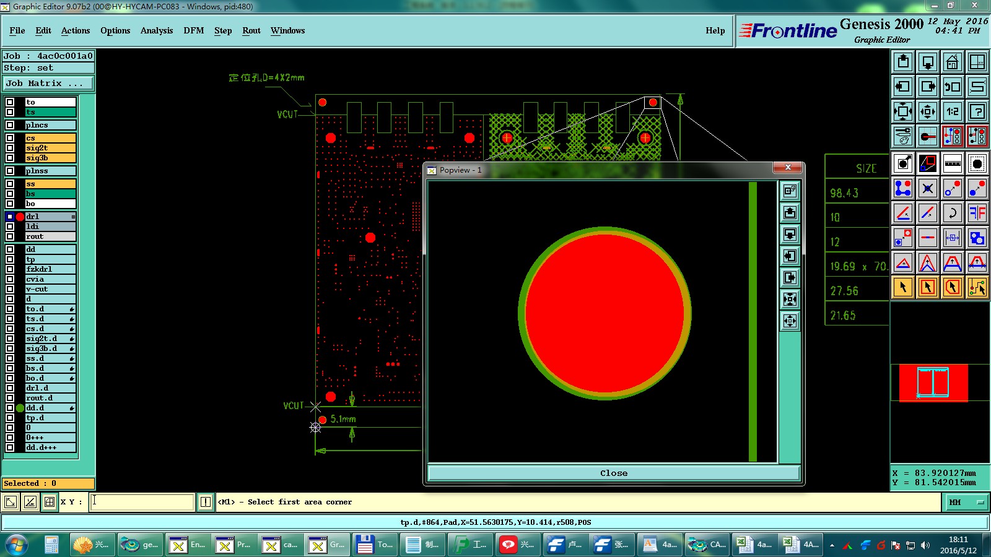Click the pan down arrow in main toolbar
This screenshot has height=557, width=991.
click(928, 62)
